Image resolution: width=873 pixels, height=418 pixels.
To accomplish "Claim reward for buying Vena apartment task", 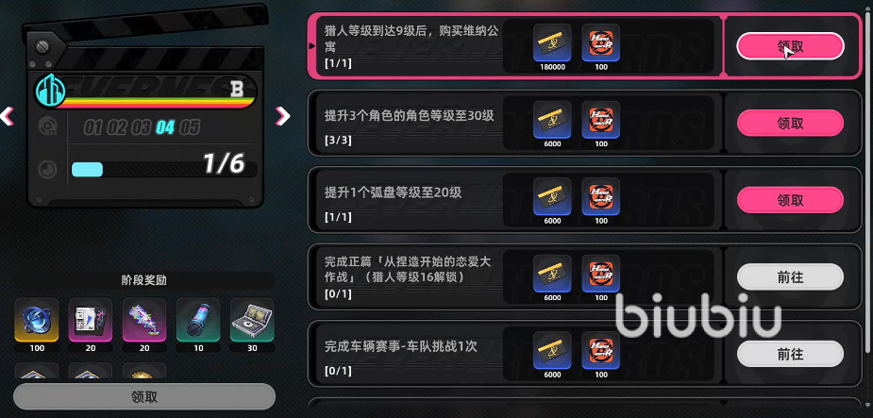I will pos(790,46).
